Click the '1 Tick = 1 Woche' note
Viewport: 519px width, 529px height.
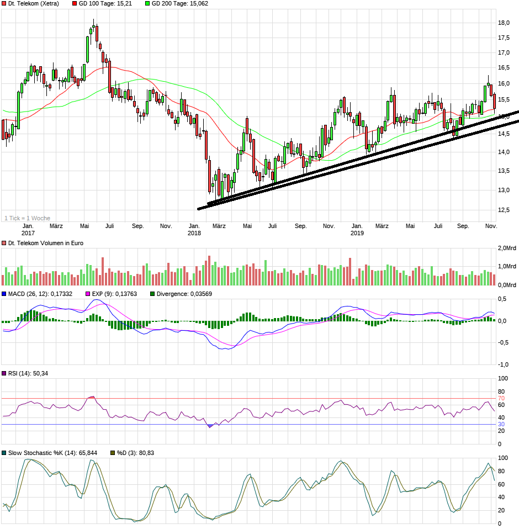coord(27,218)
